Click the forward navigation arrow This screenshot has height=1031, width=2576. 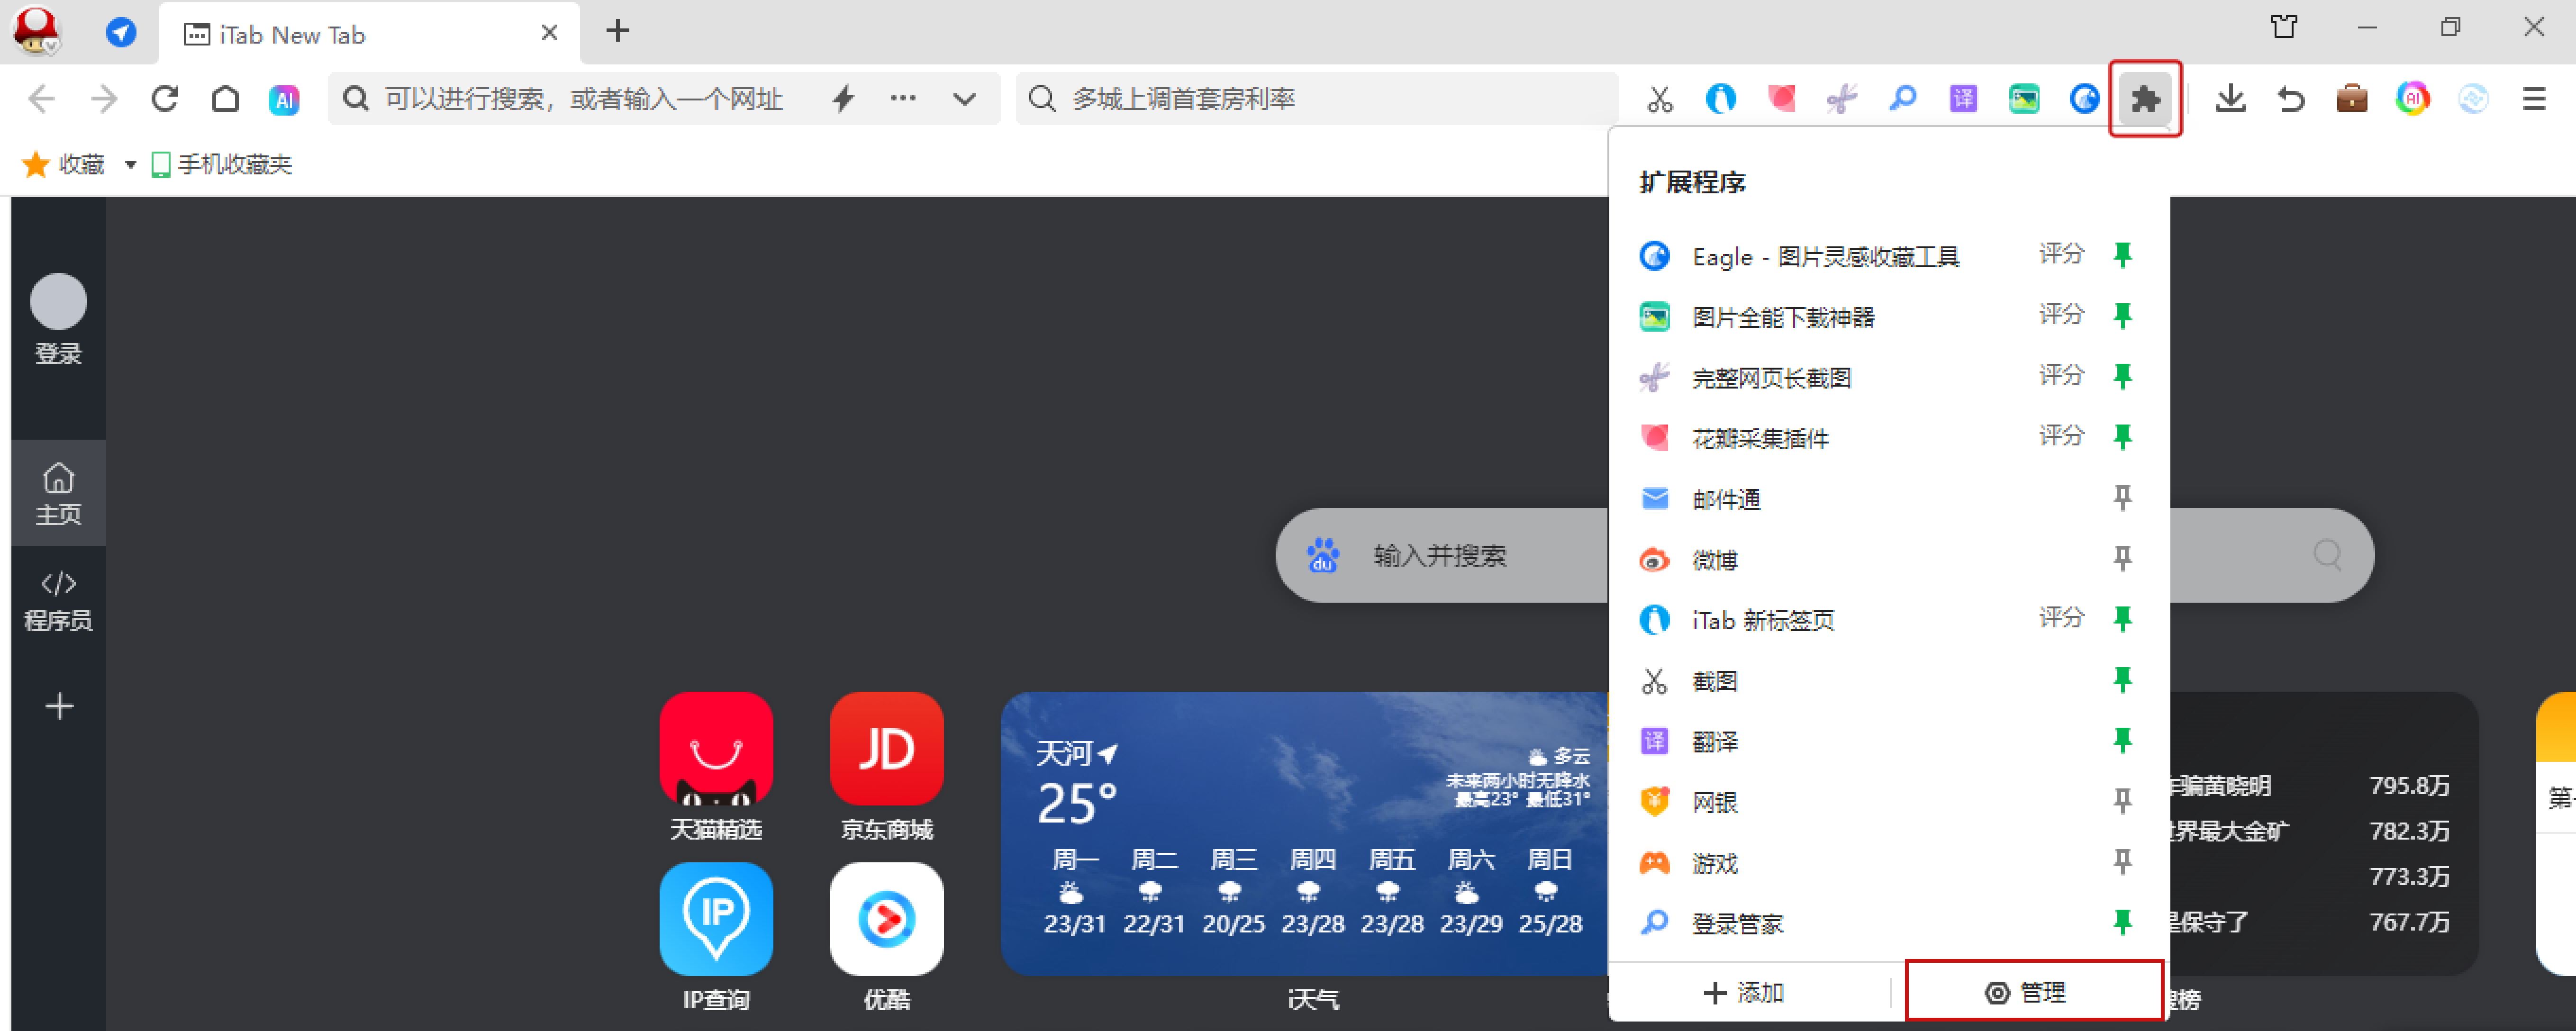point(104,98)
